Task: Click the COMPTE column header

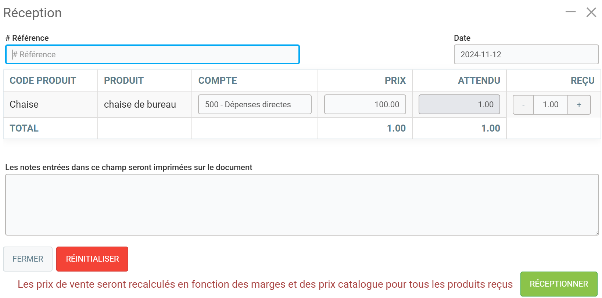Action: [x=218, y=80]
